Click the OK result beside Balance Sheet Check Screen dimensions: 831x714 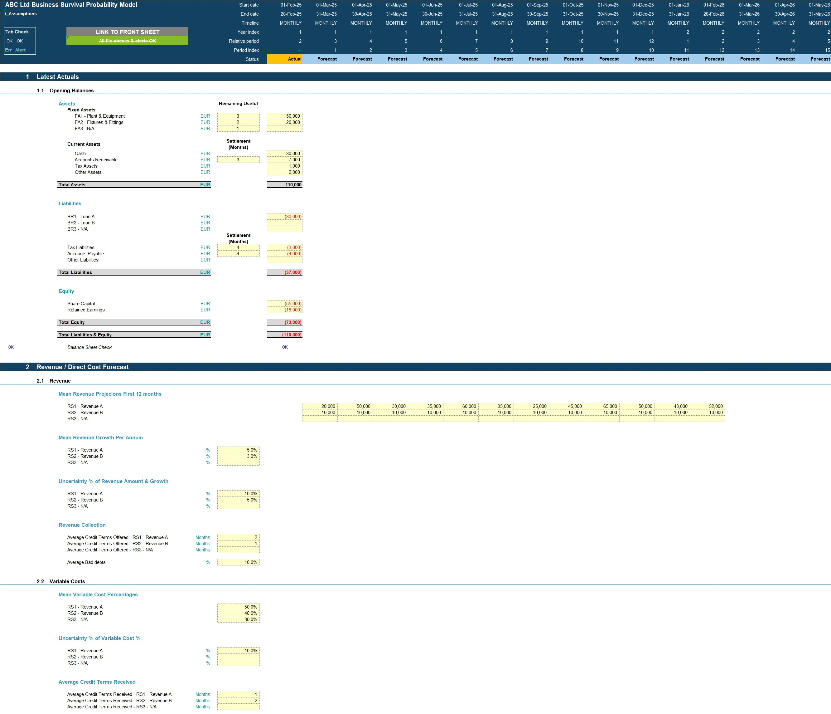coord(285,347)
